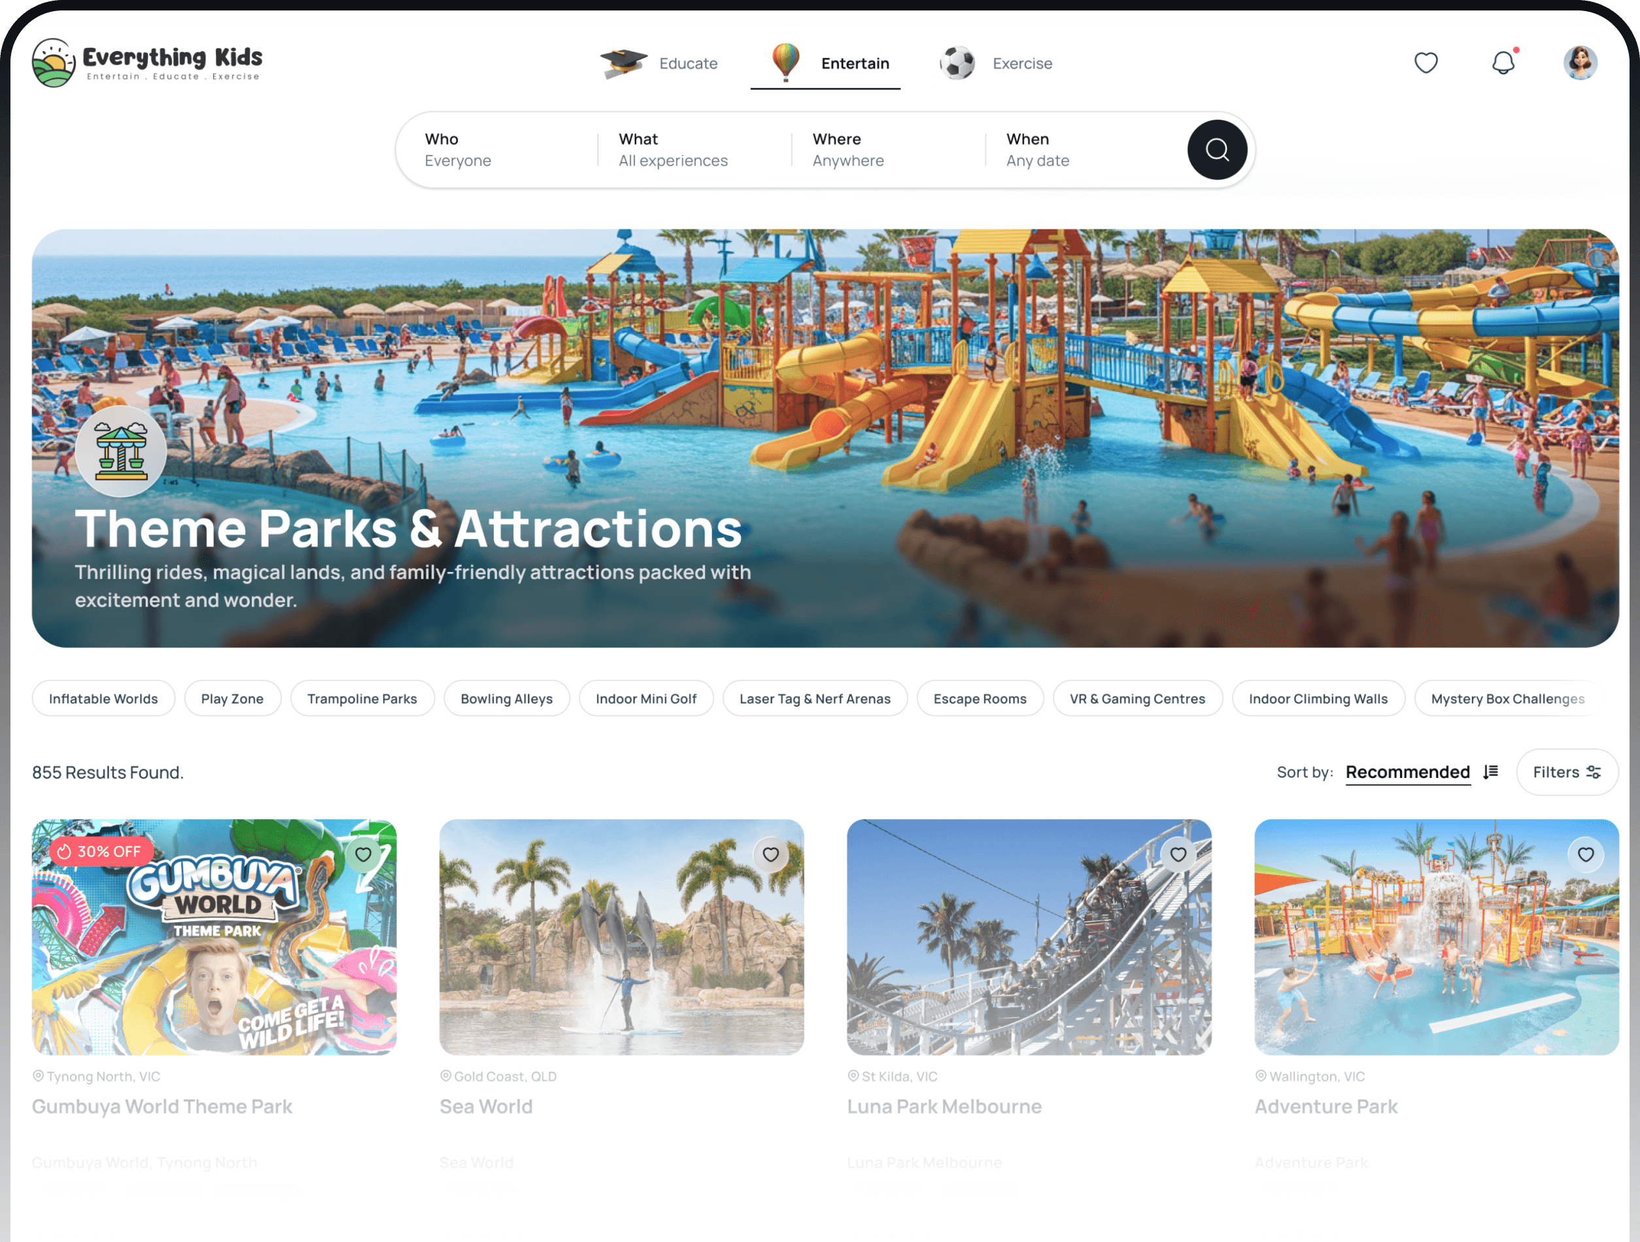Select the Trampoline Parks category chip

tap(362, 699)
